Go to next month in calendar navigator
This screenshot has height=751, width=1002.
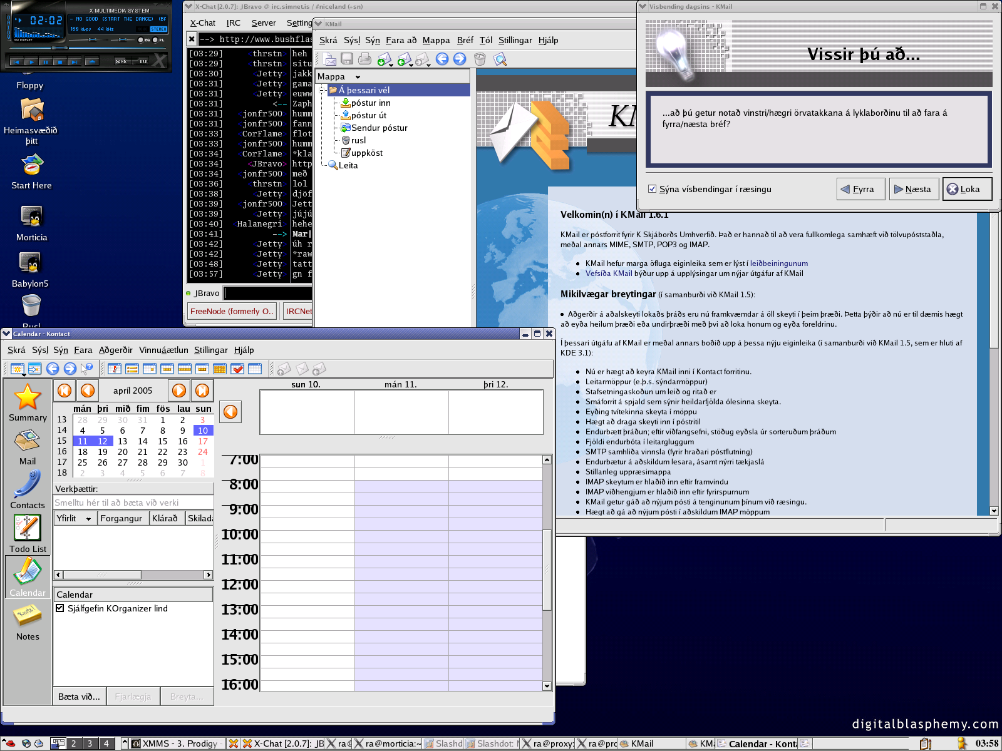[179, 391]
